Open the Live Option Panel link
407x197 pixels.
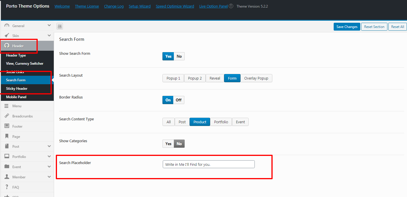click(213, 6)
